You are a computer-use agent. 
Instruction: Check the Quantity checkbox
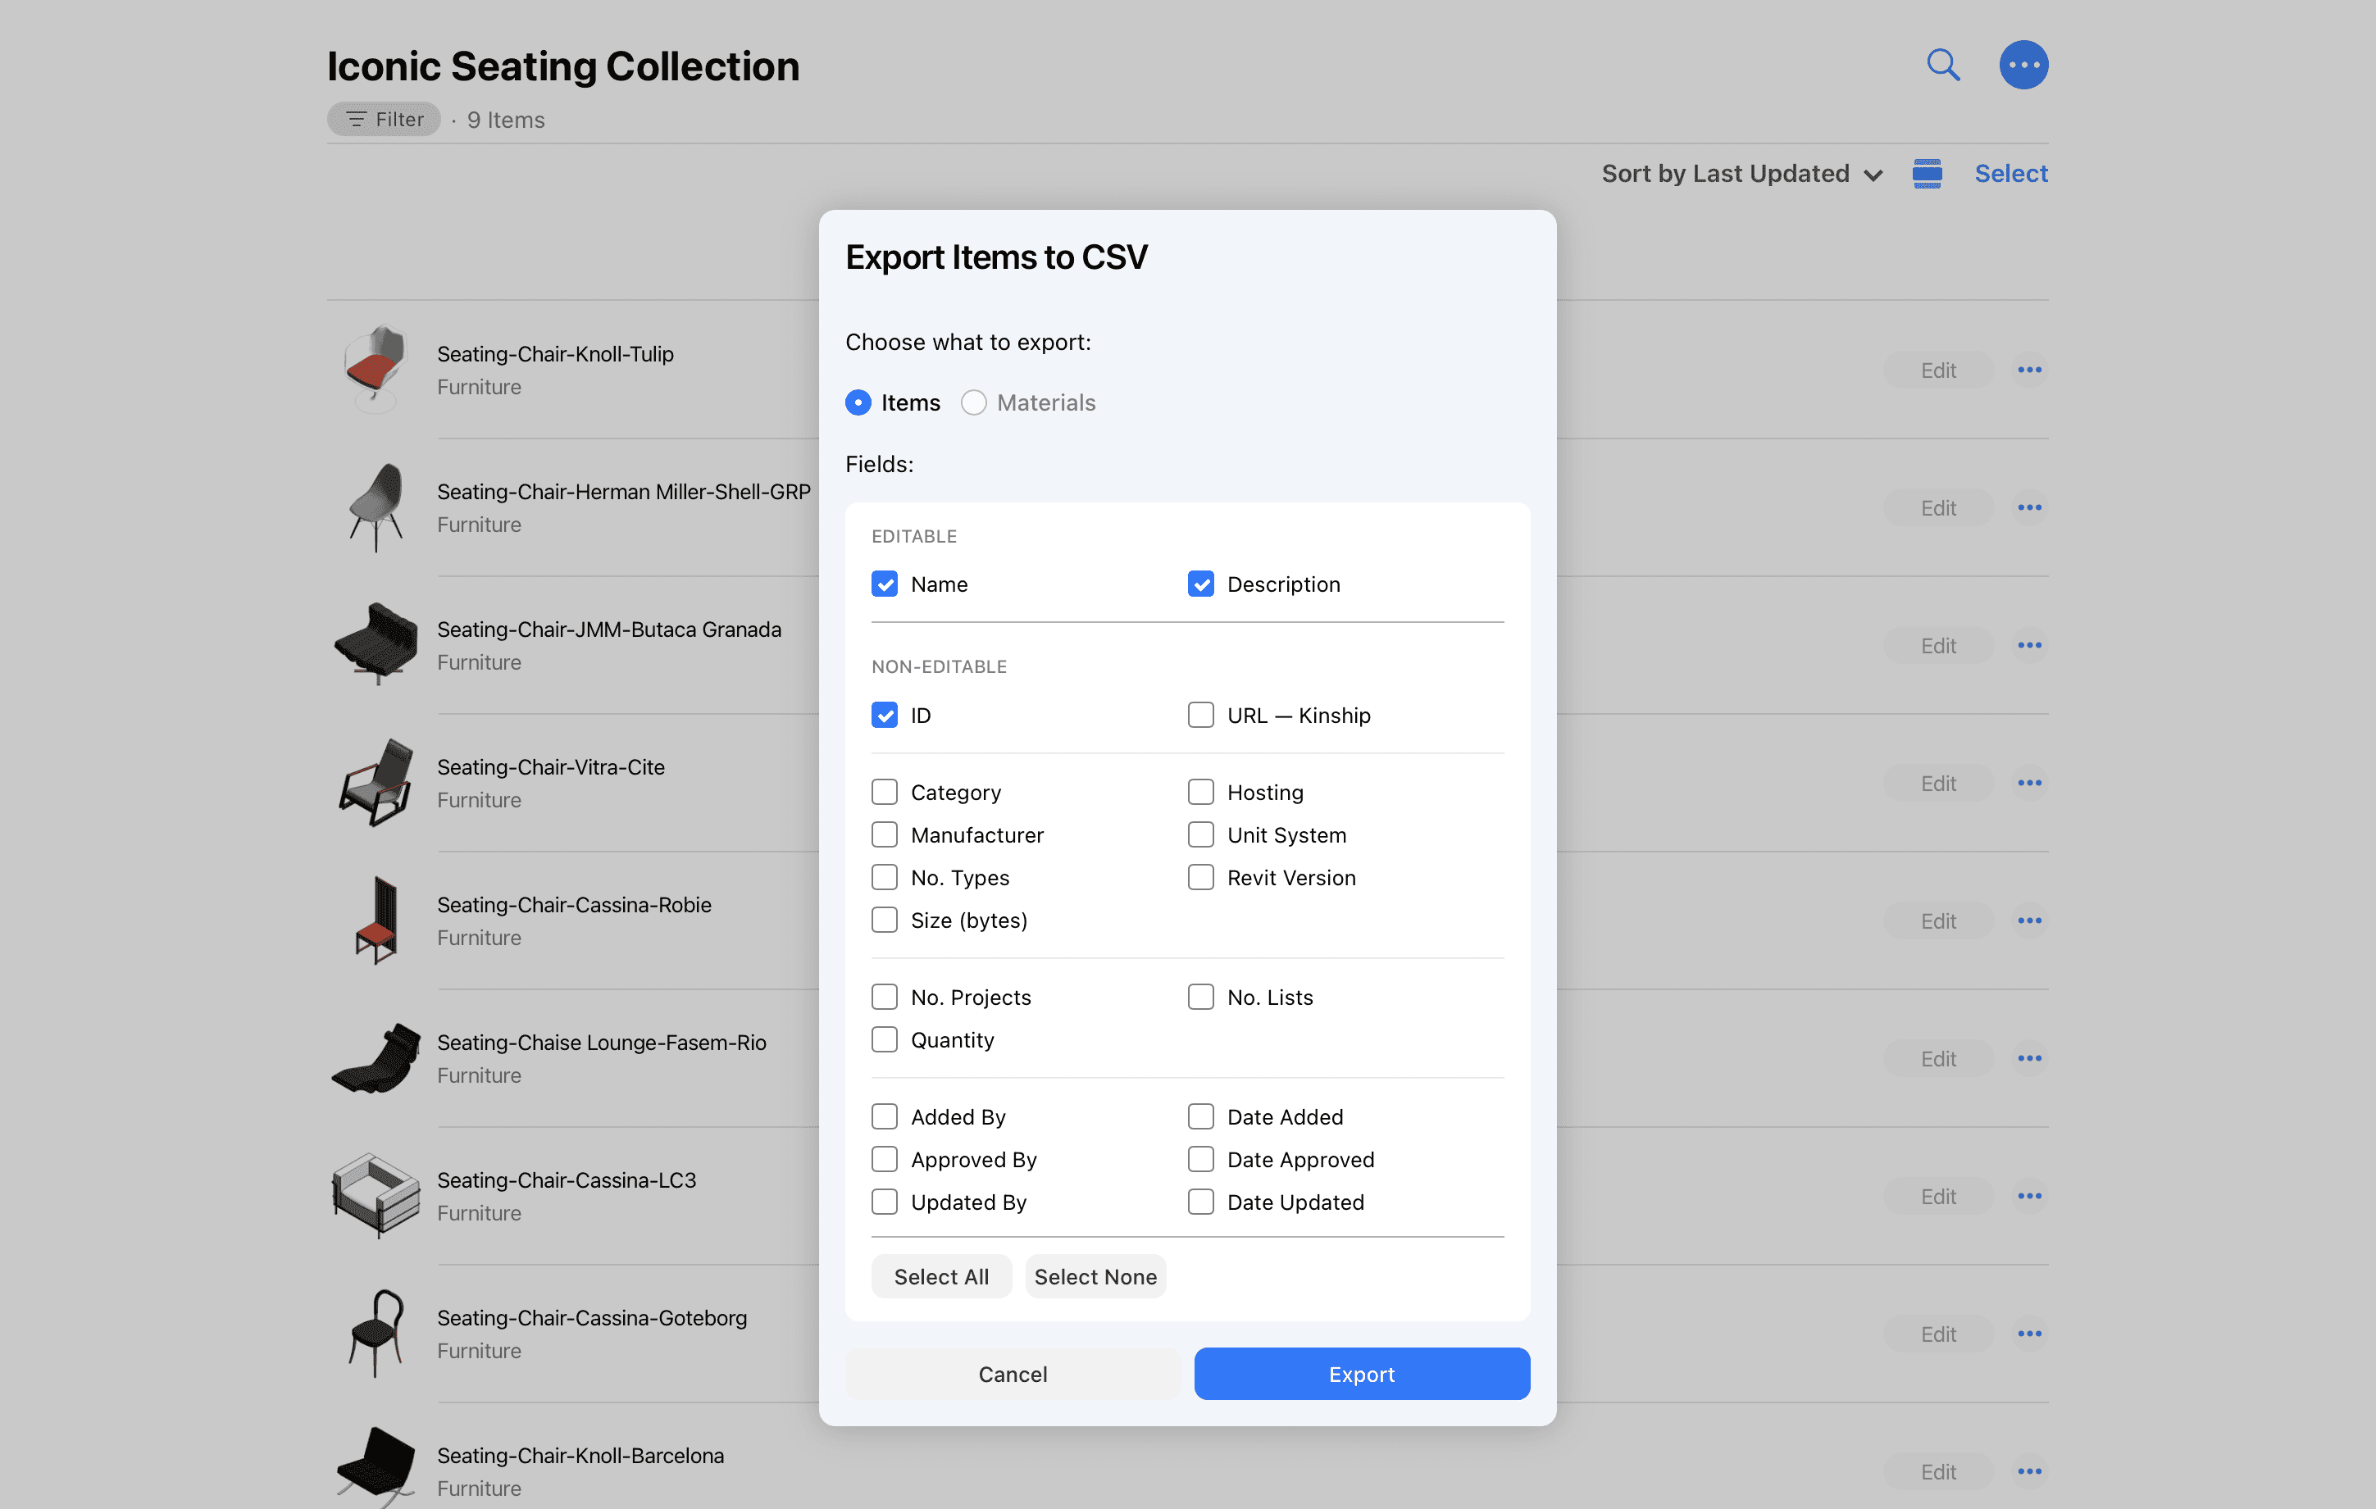(885, 1039)
